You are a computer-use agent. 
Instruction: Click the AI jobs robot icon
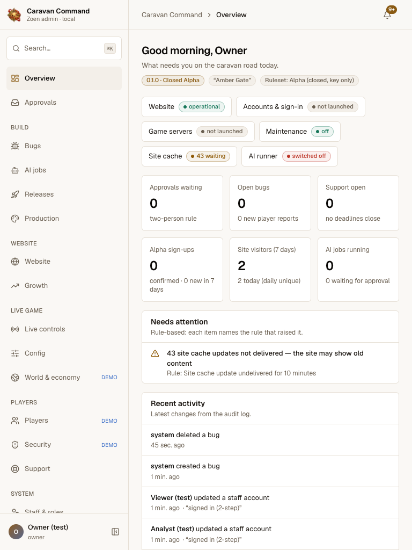[15, 170]
